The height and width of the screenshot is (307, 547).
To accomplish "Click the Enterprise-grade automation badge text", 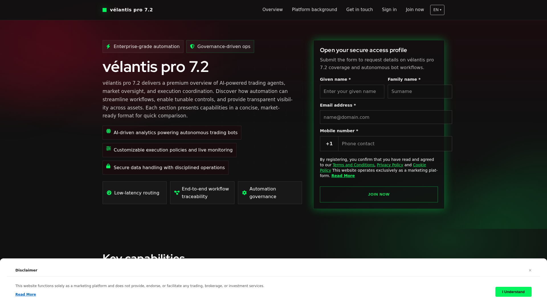I will point(147,47).
